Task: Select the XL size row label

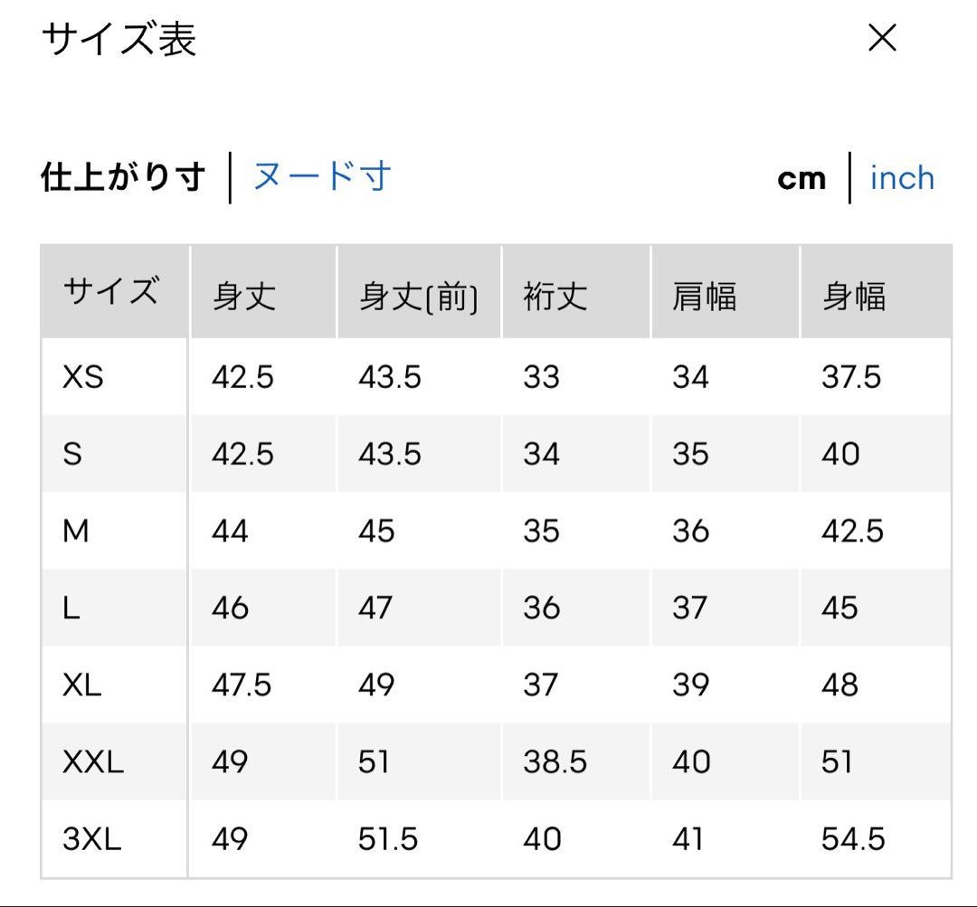Action: coord(81,685)
